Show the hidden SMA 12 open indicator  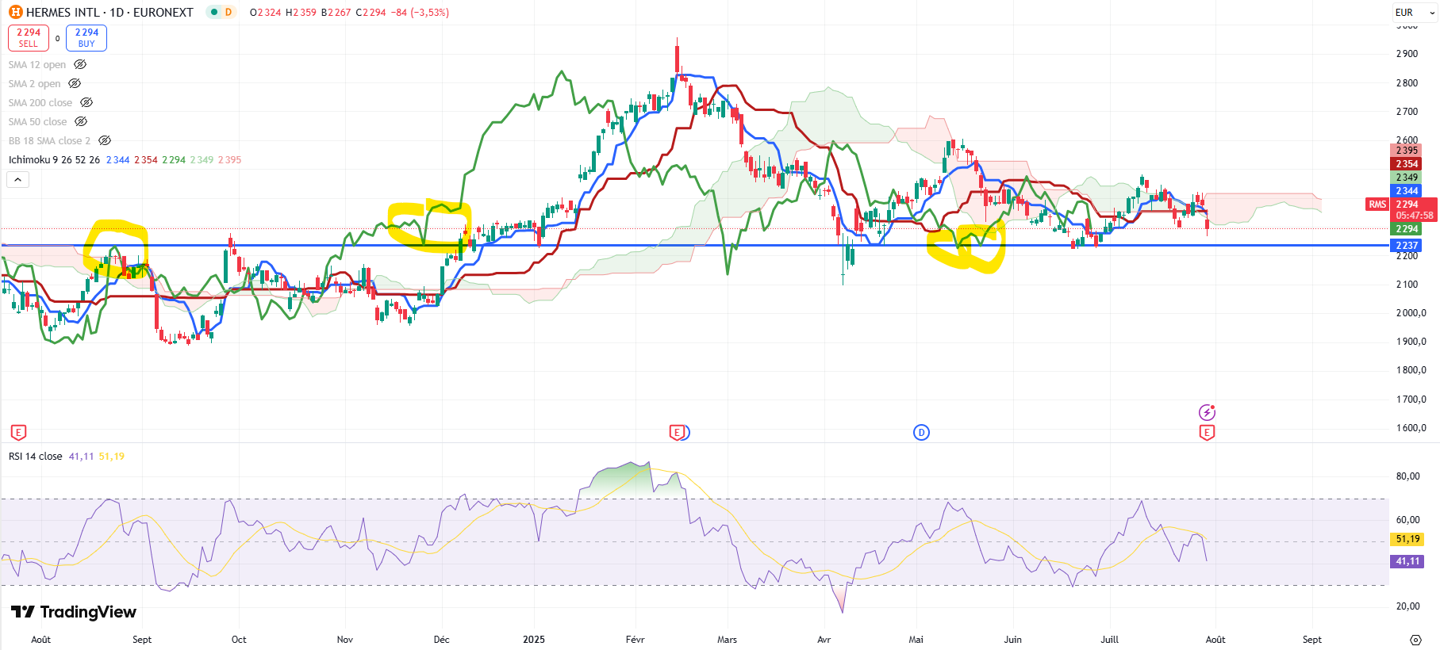pyautogui.click(x=80, y=65)
